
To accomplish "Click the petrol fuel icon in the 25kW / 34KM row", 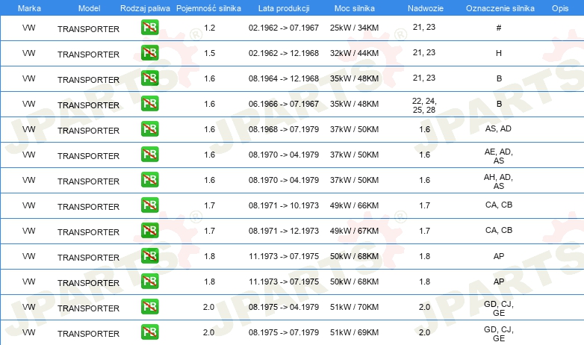I will [x=149, y=27].
